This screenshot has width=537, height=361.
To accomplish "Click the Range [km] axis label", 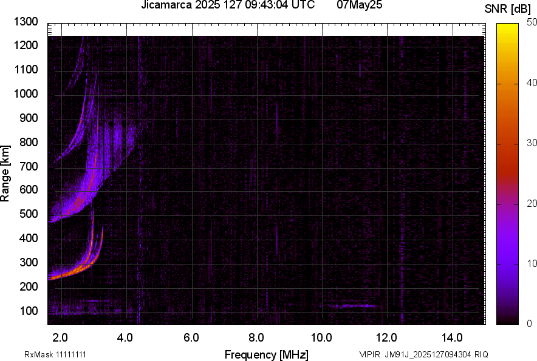I will pyautogui.click(x=5, y=174).
